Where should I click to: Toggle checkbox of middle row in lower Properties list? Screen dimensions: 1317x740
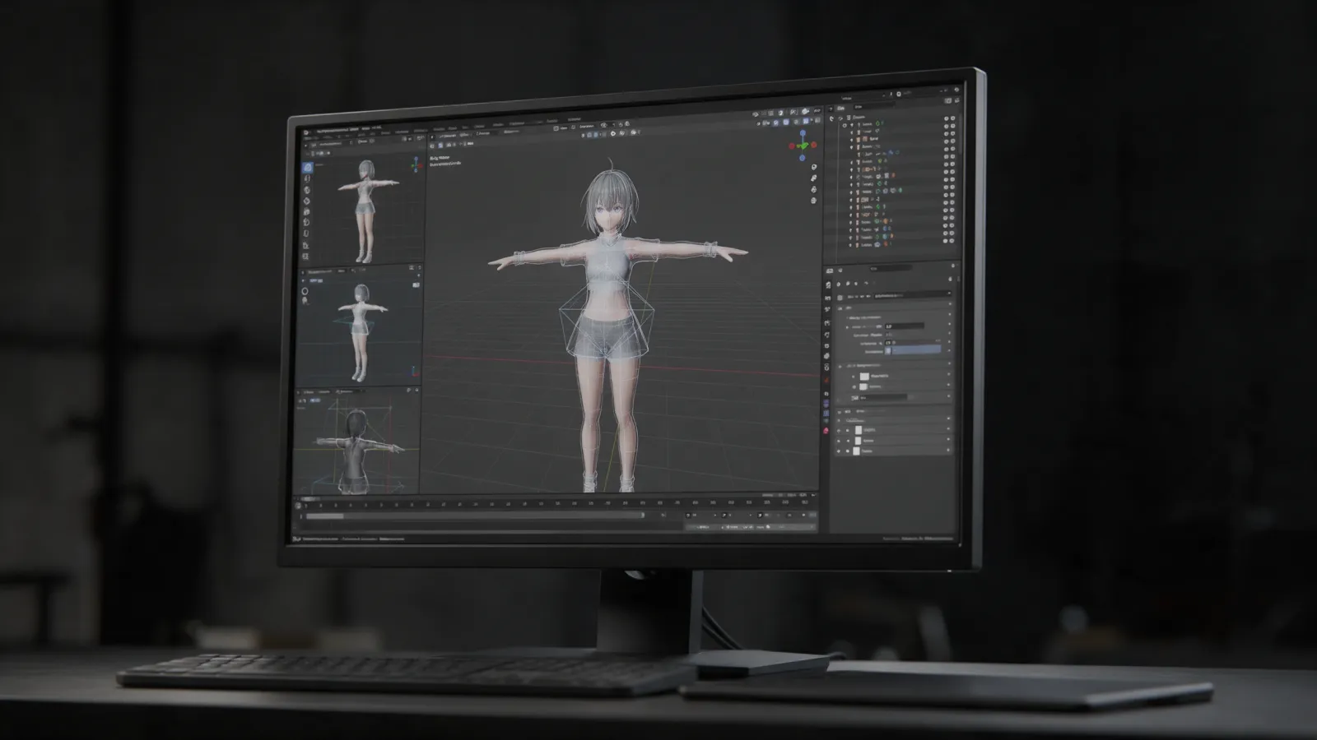[x=847, y=441]
